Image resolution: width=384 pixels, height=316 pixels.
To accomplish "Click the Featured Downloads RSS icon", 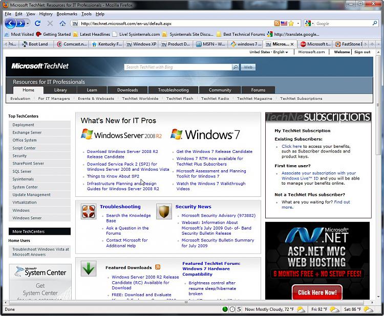I will pyautogui.click(x=158, y=267).
